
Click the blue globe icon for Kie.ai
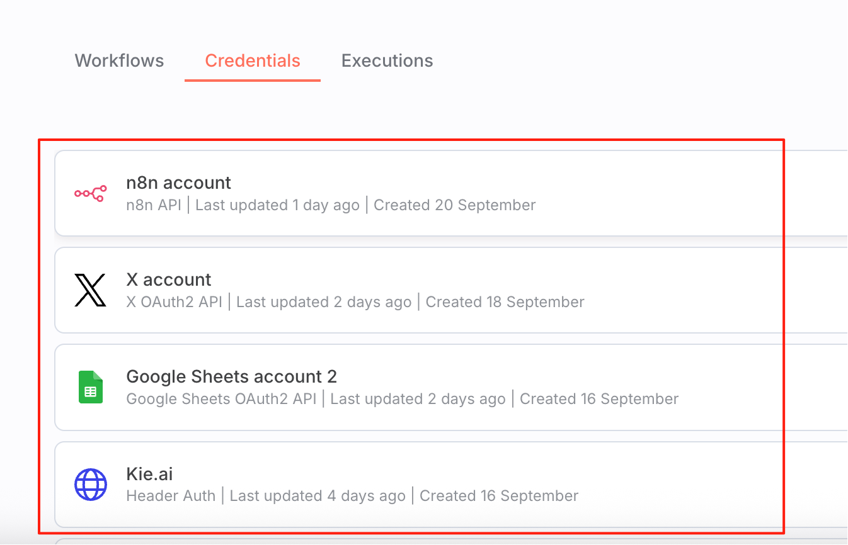point(90,484)
